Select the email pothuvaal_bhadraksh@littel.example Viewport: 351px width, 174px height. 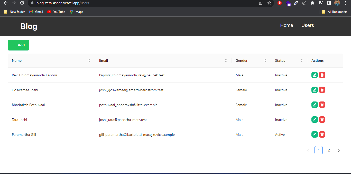click(128, 105)
